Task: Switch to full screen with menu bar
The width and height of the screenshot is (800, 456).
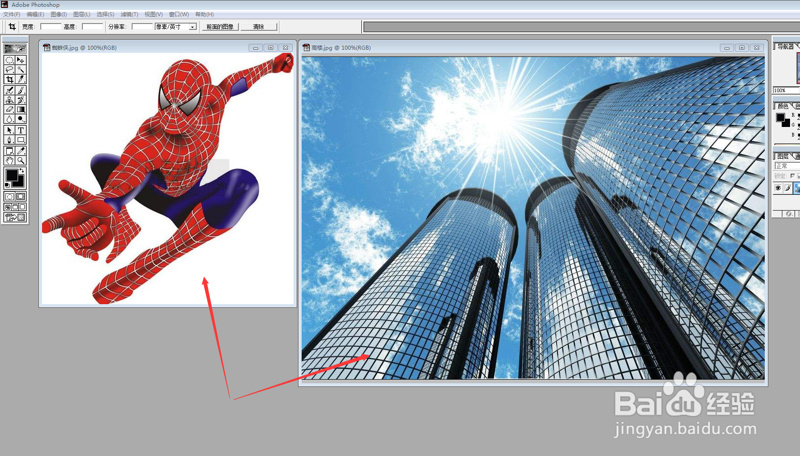Action: click(x=15, y=207)
